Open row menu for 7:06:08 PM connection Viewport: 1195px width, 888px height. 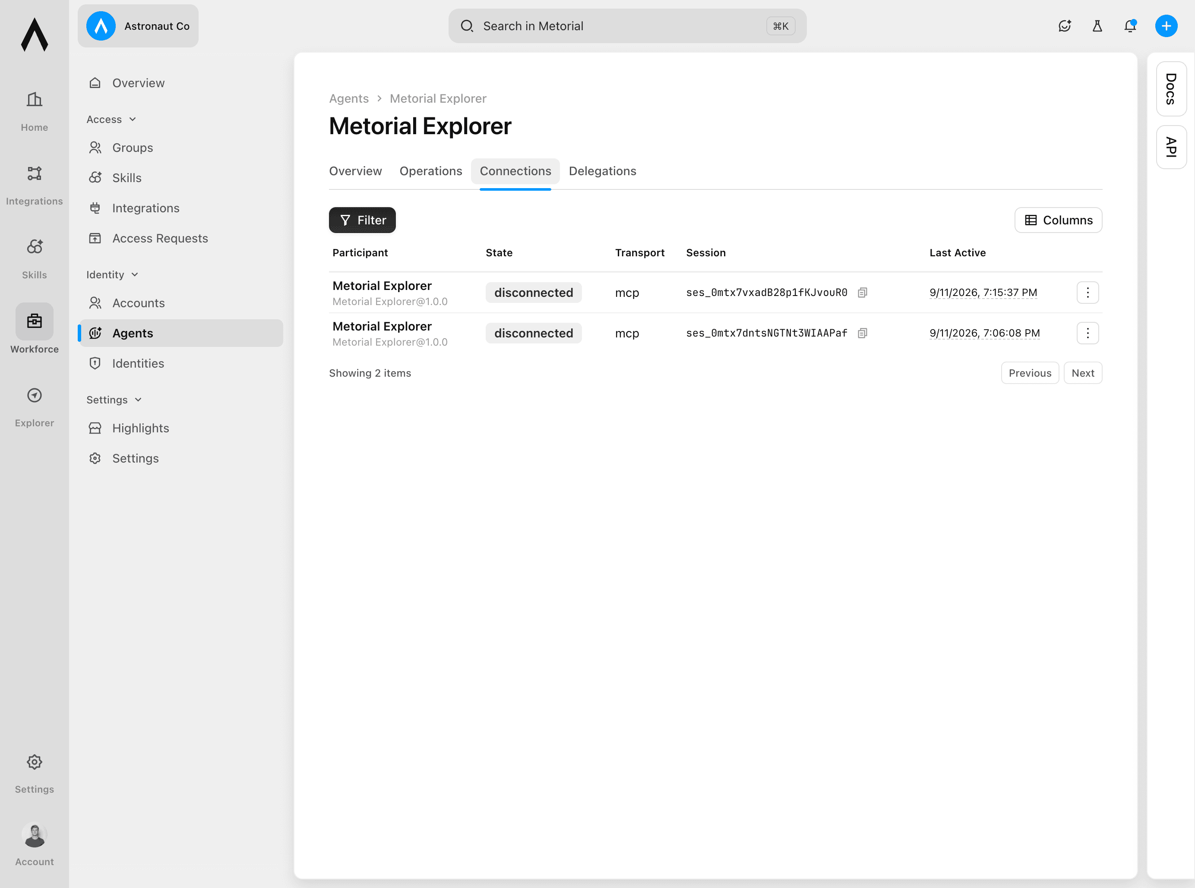tap(1088, 333)
